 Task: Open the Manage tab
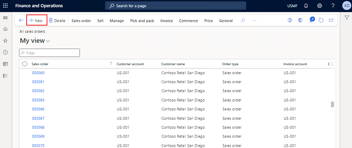point(117,21)
